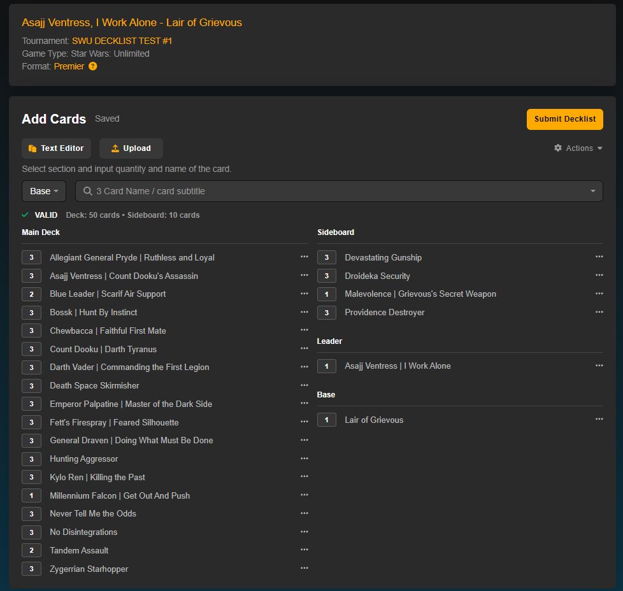Open options menu for Asajj Ventress Count Dooku's Assassin
Screen dimensions: 623x591
tap(304, 275)
